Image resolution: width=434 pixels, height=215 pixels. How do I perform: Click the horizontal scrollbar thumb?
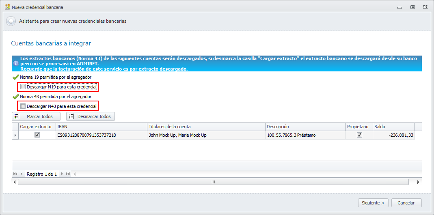click(213, 182)
